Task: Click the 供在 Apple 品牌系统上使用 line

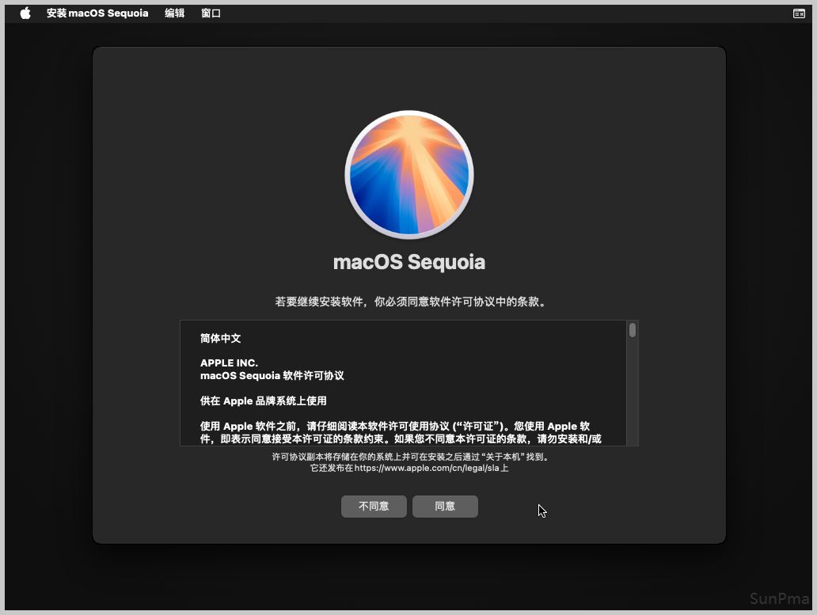Action: tap(263, 401)
